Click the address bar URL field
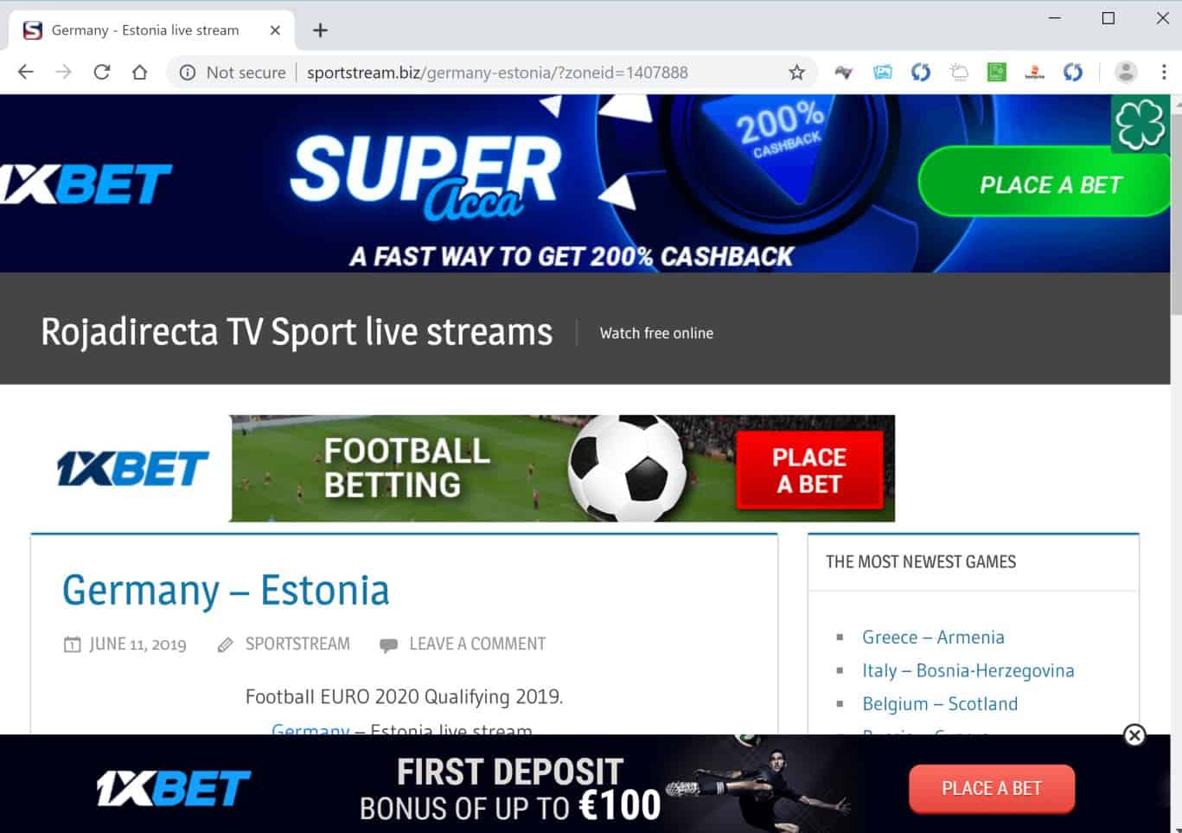 pyautogui.click(x=497, y=73)
